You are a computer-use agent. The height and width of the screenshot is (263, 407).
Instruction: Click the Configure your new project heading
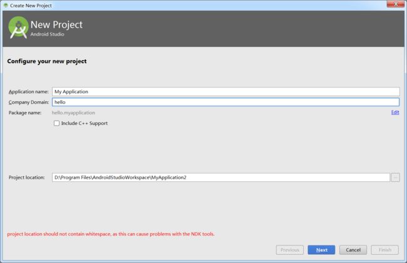(x=47, y=61)
